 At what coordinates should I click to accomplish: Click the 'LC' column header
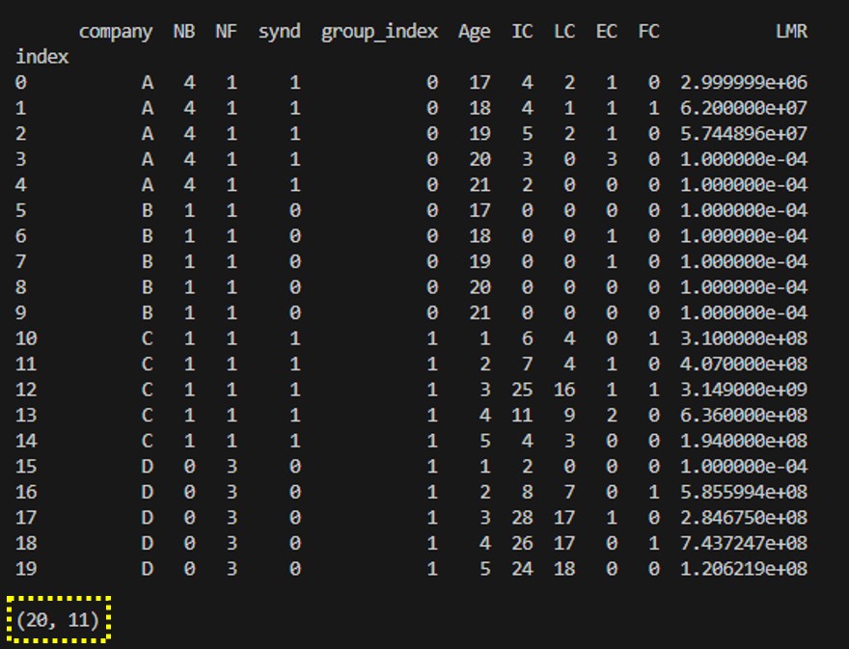(564, 32)
